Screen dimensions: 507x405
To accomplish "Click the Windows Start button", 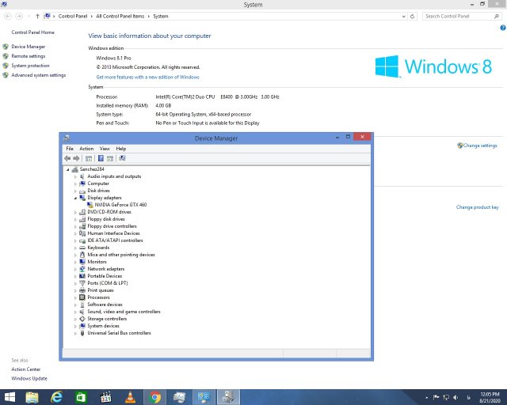I will point(10,396).
